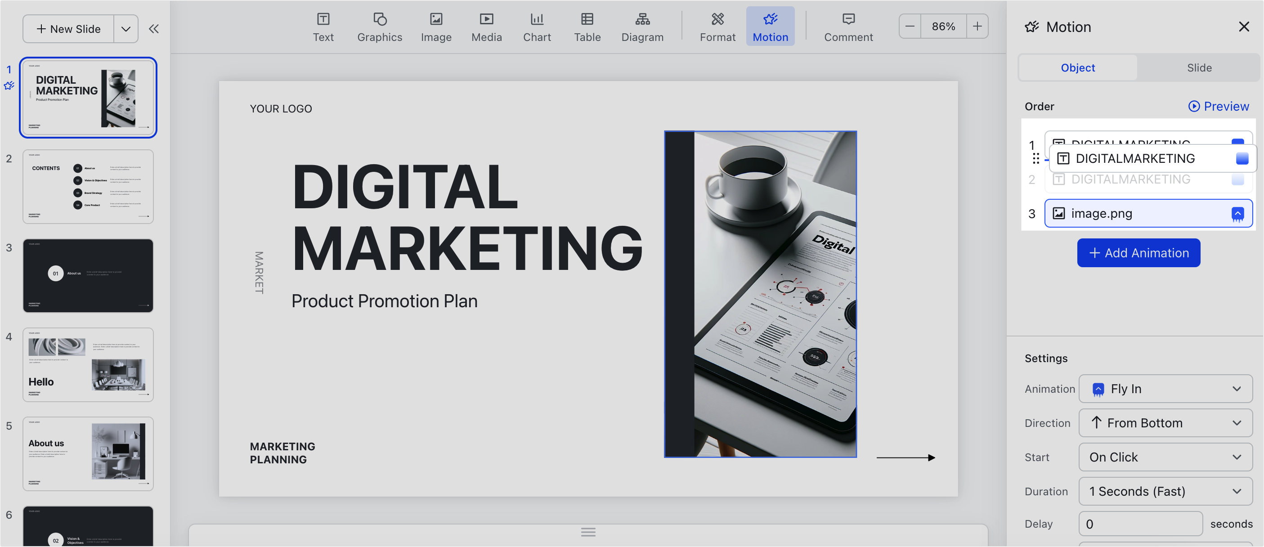This screenshot has width=1264, height=547.
Task: Select slide 2 Contents thumbnail
Action: pos(88,187)
